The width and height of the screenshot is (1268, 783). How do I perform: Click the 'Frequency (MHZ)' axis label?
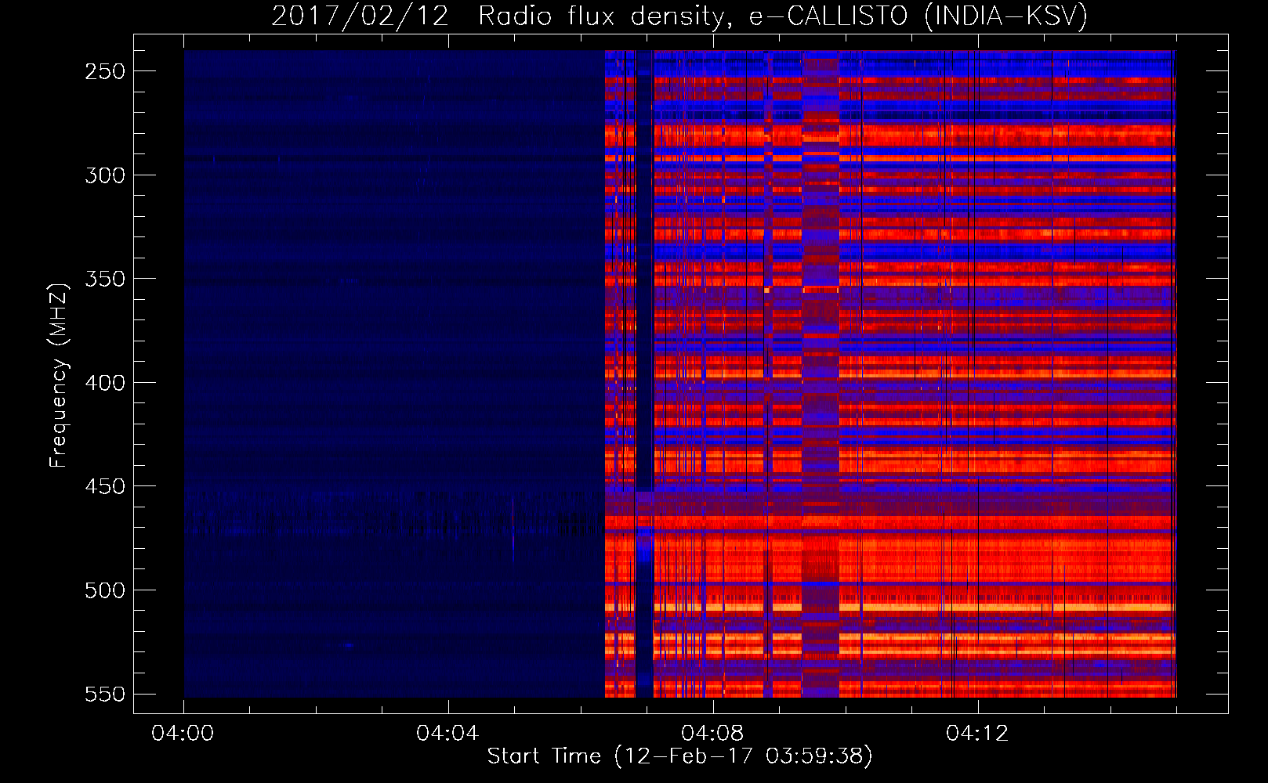tap(58, 375)
